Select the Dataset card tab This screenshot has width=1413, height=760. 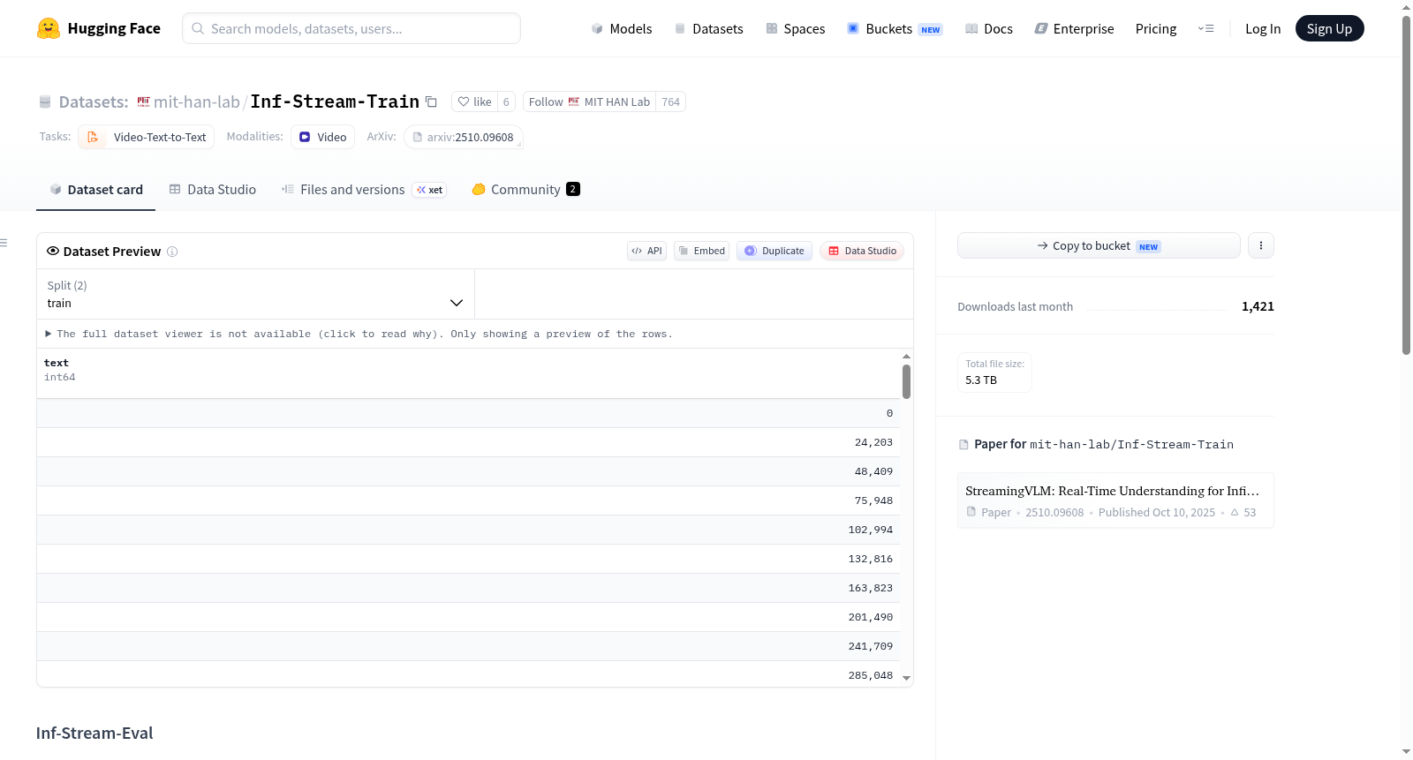coord(95,190)
